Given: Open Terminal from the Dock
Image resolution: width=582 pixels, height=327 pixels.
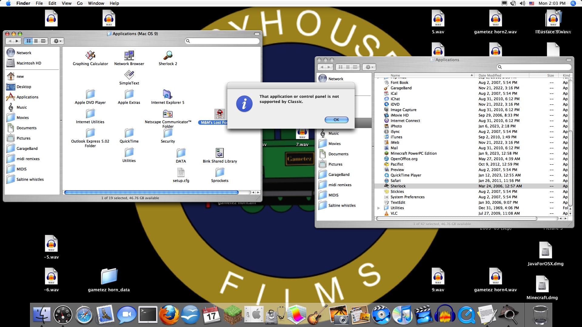Looking at the screenshot, I should click(x=148, y=315).
